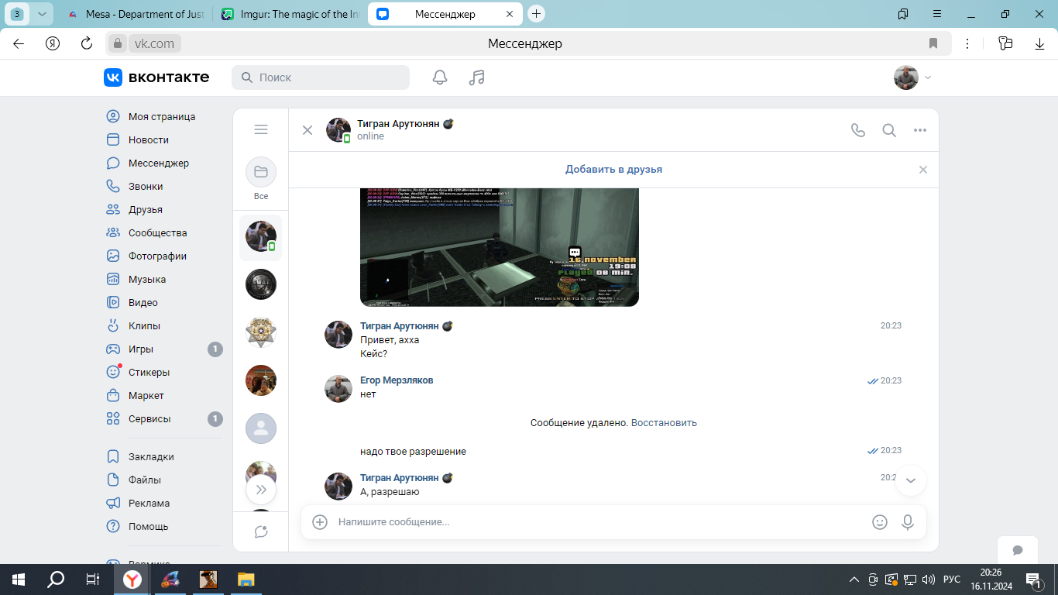The height and width of the screenshot is (595, 1058).
Task: Dismiss the add-to-friends banner
Action: (x=923, y=170)
